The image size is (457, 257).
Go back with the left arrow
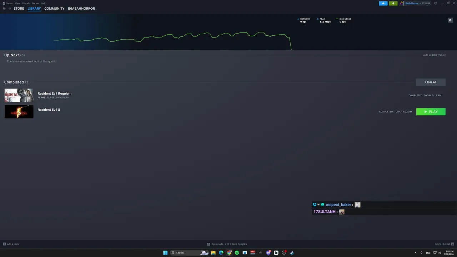[4, 9]
